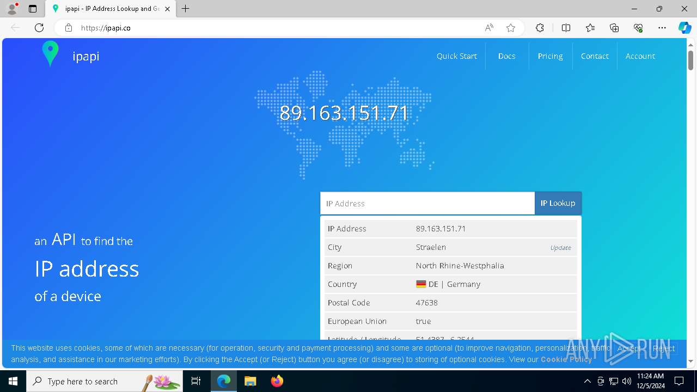The width and height of the screenshot is (697, 392).
Task: Open a new browser tab
Action: (186, 9)
